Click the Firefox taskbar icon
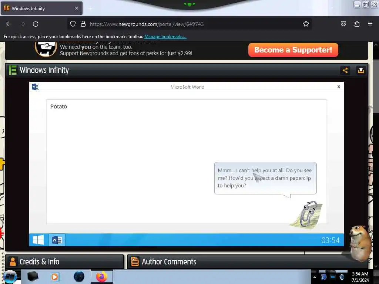This screenshot has height=284, width=379. (x=102, y=277)
